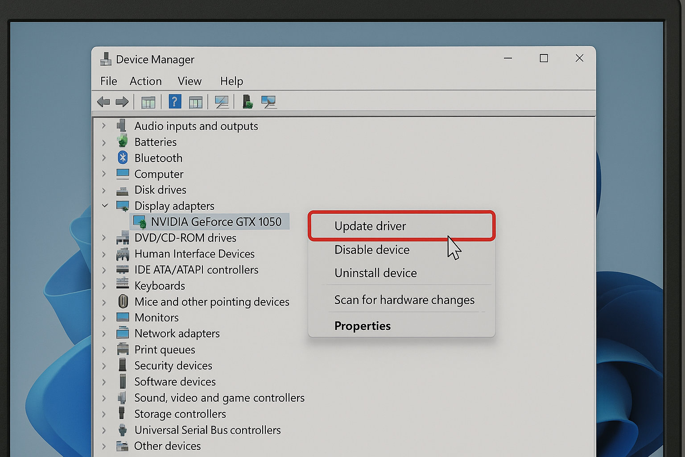Click the Universal Serial Bus controllers icon
Screen dimensions: 685x457
tap(122, 430)
